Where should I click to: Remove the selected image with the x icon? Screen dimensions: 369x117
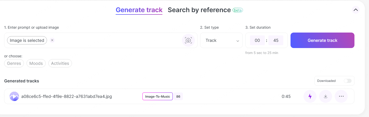pos(52,40)
